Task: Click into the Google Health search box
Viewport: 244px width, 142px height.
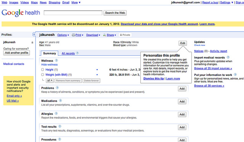Action: click(x=73, y=13)
